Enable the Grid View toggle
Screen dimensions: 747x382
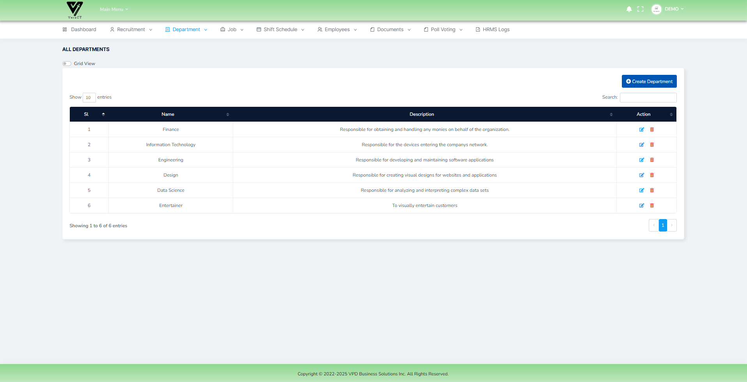(67, 64)
